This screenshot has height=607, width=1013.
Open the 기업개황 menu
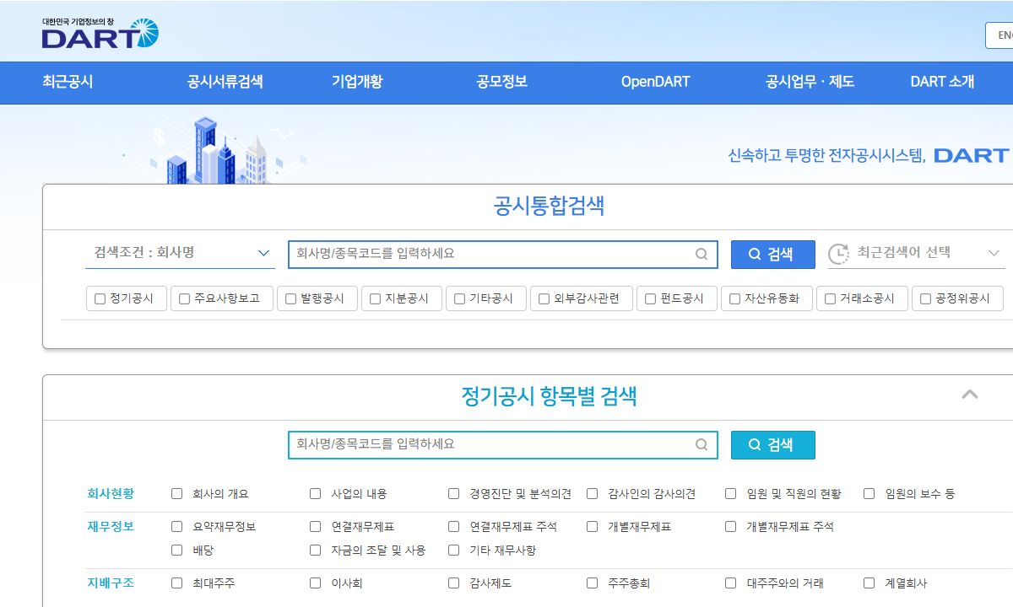357,82
